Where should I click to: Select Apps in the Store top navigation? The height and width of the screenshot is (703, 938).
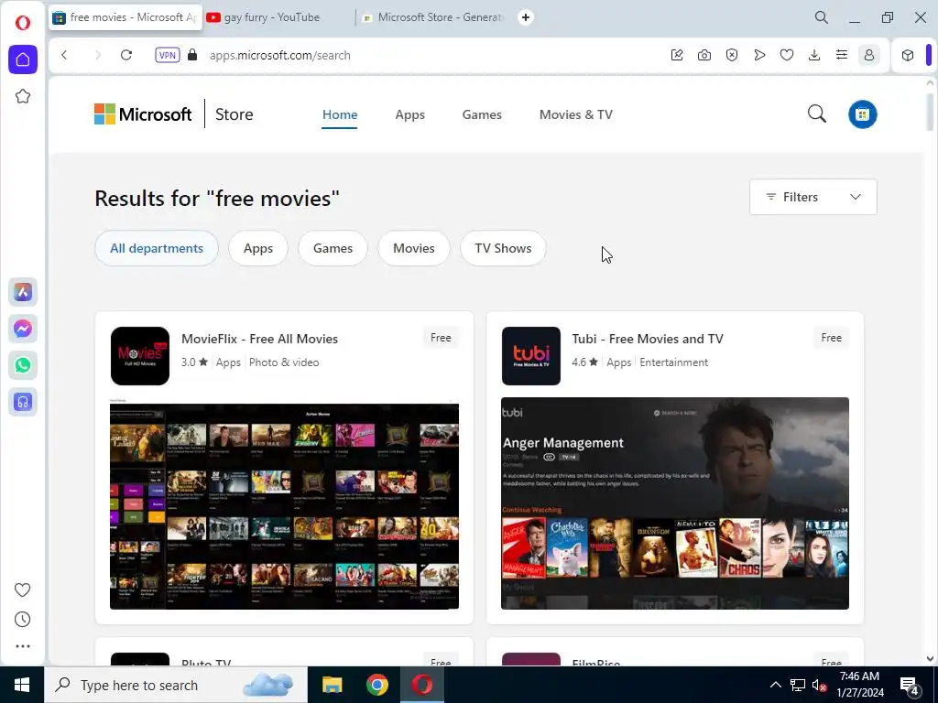pos(409,114)
